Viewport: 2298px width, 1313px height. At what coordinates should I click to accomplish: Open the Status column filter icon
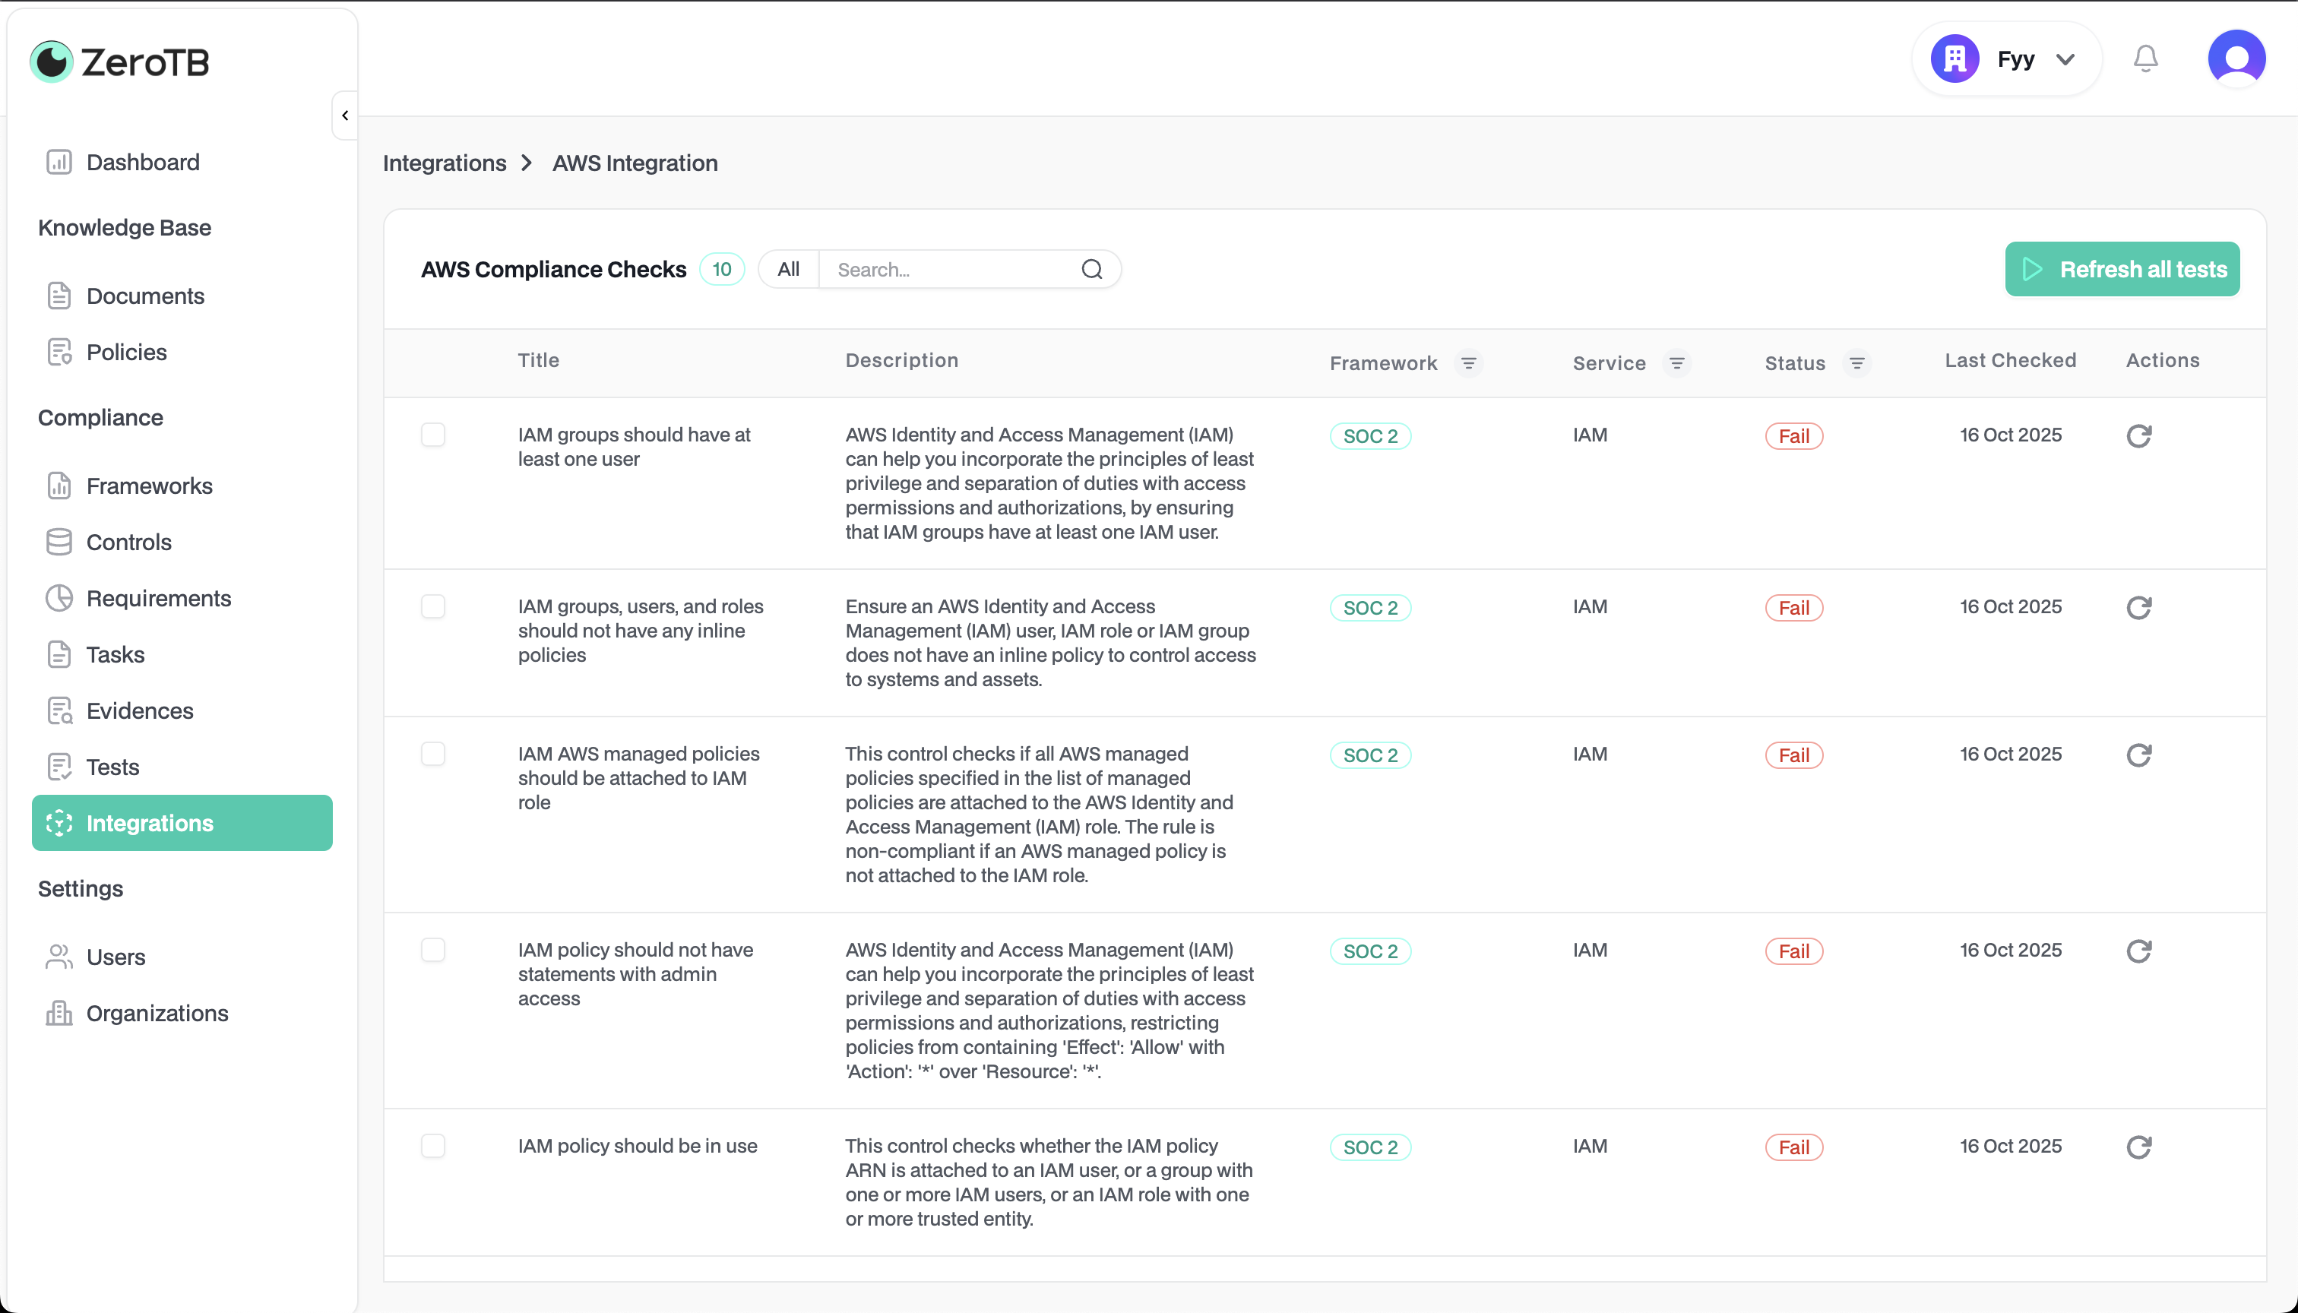tap(1857, 363)
